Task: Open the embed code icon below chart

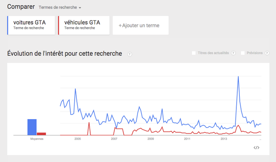Action: tap(257, 148)
